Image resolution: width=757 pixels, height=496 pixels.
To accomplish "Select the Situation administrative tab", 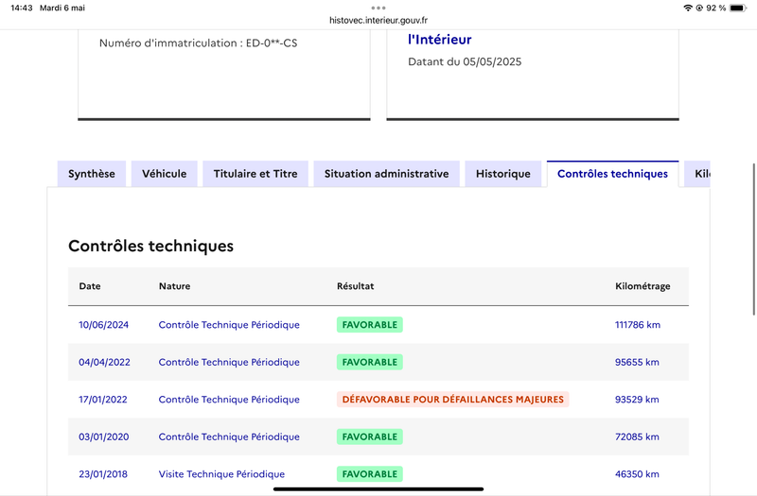I will 387,174.
